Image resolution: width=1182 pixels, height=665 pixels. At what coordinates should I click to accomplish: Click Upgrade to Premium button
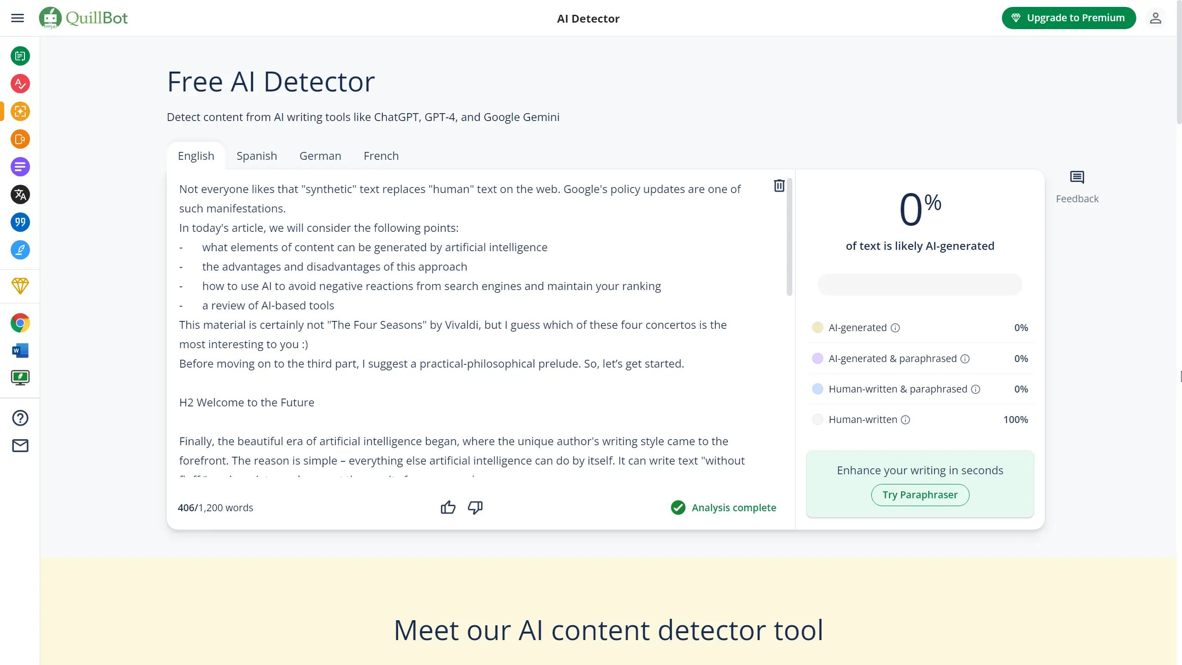coord(1068,18)
